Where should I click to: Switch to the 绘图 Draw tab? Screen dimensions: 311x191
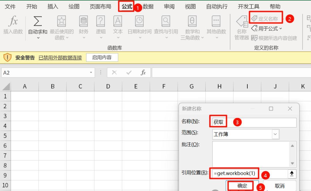point(74,7)
